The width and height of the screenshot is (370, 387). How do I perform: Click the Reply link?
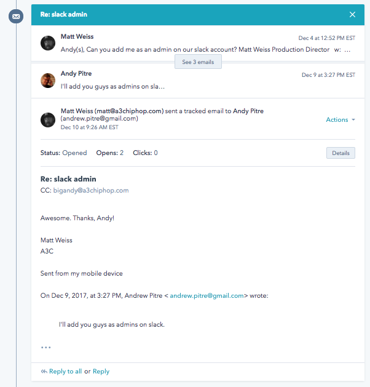point(101,372)
